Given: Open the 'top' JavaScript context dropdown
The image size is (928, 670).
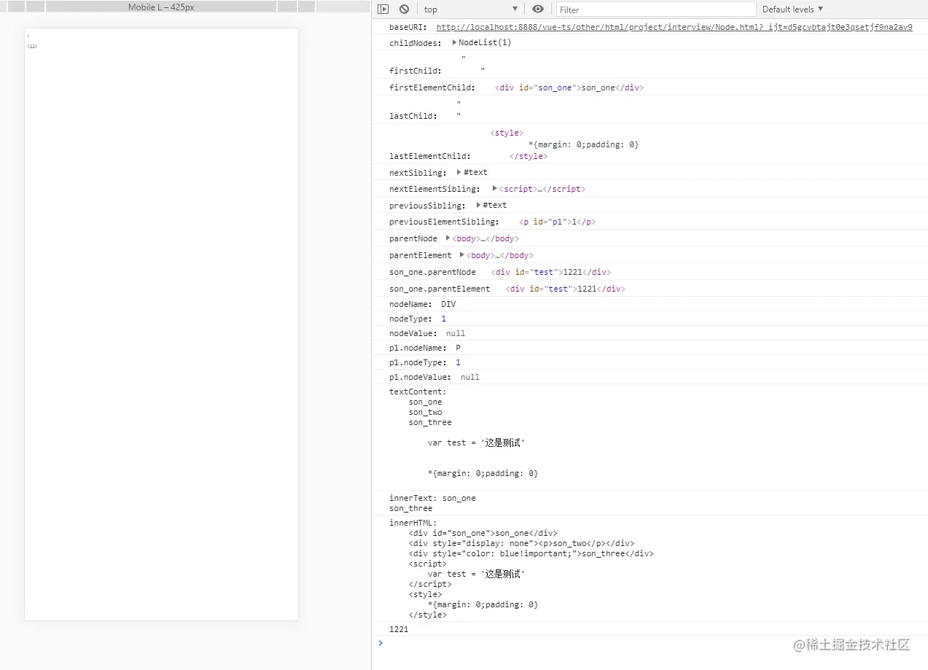Looking at the screenshot, I should (x=471, y=9).
